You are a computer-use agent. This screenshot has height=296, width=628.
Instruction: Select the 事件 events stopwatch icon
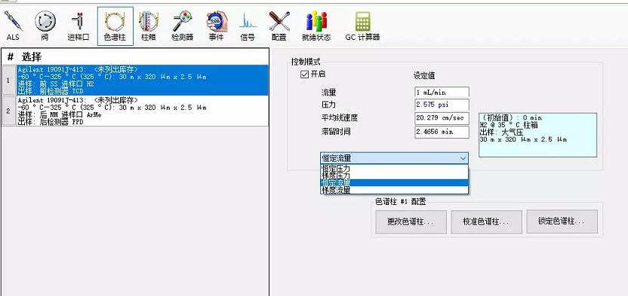pyautogui.click(x=217, y=26)
